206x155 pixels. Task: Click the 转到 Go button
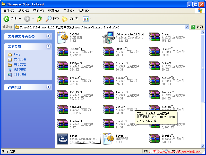pos(197,27)
